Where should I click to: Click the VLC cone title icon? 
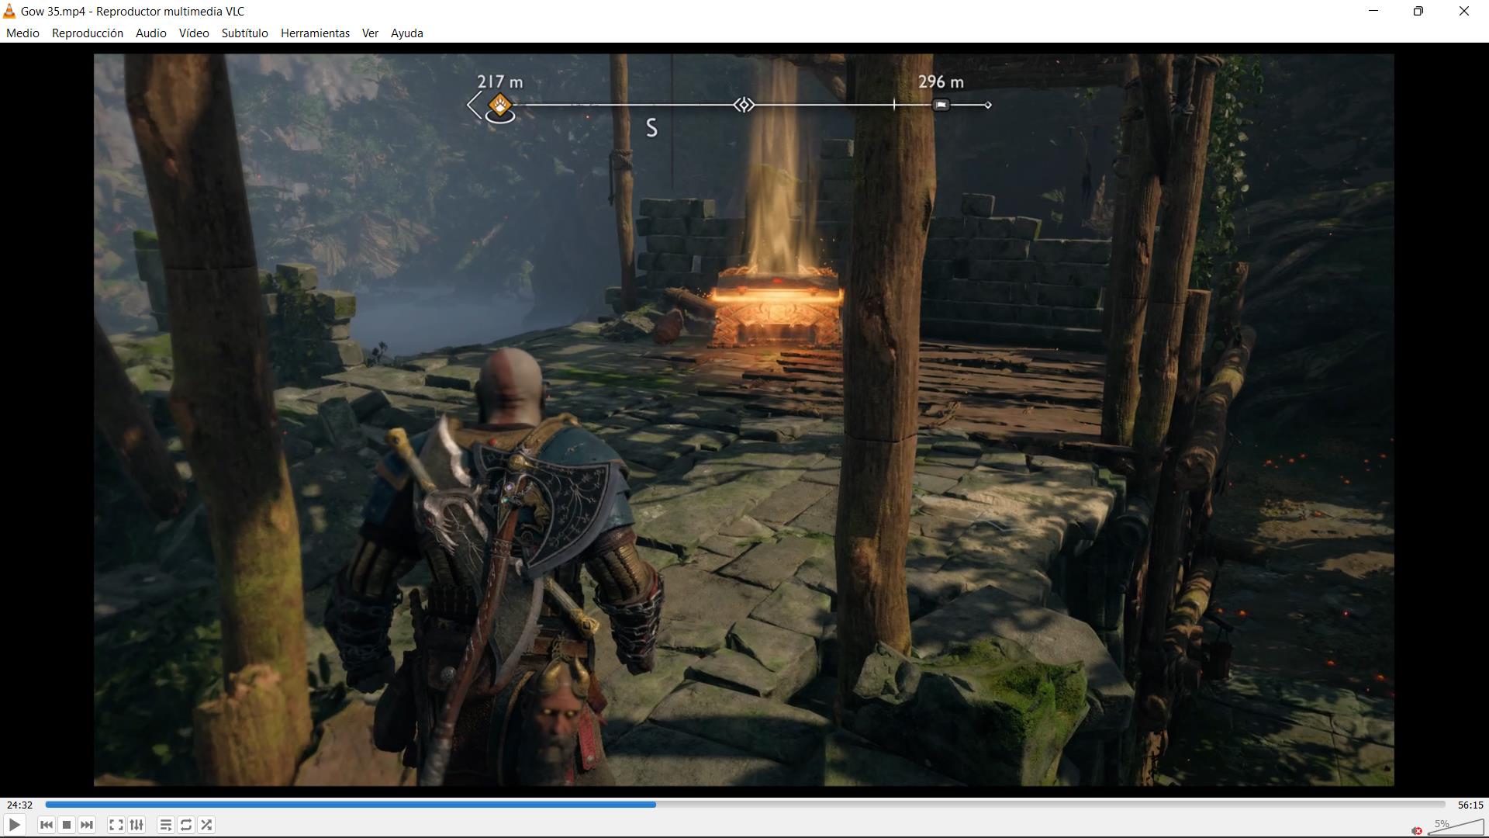pyautogui.click(x=9, y=12)
